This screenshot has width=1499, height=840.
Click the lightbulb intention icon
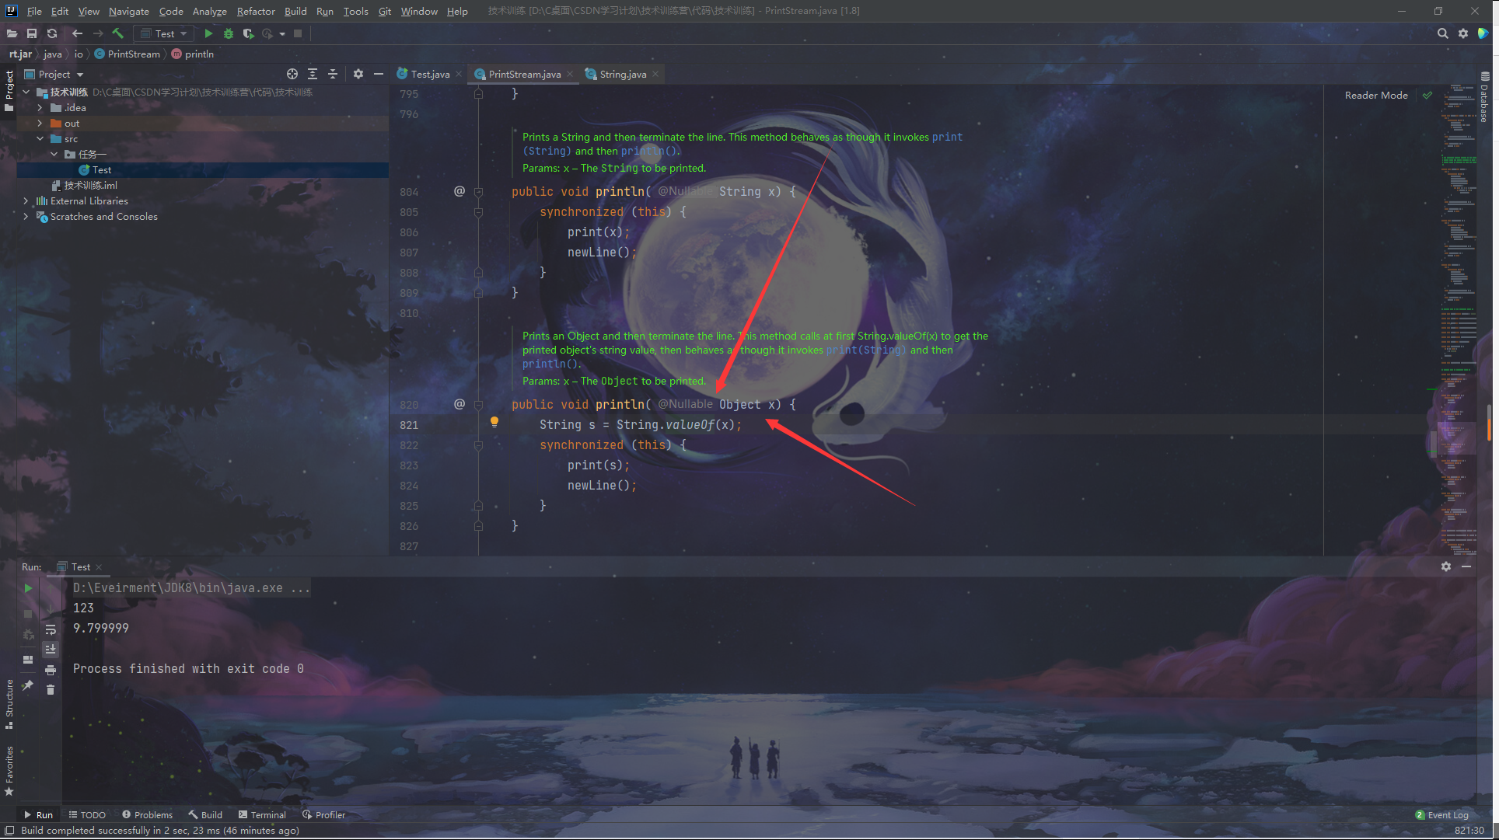pos(494,422)
